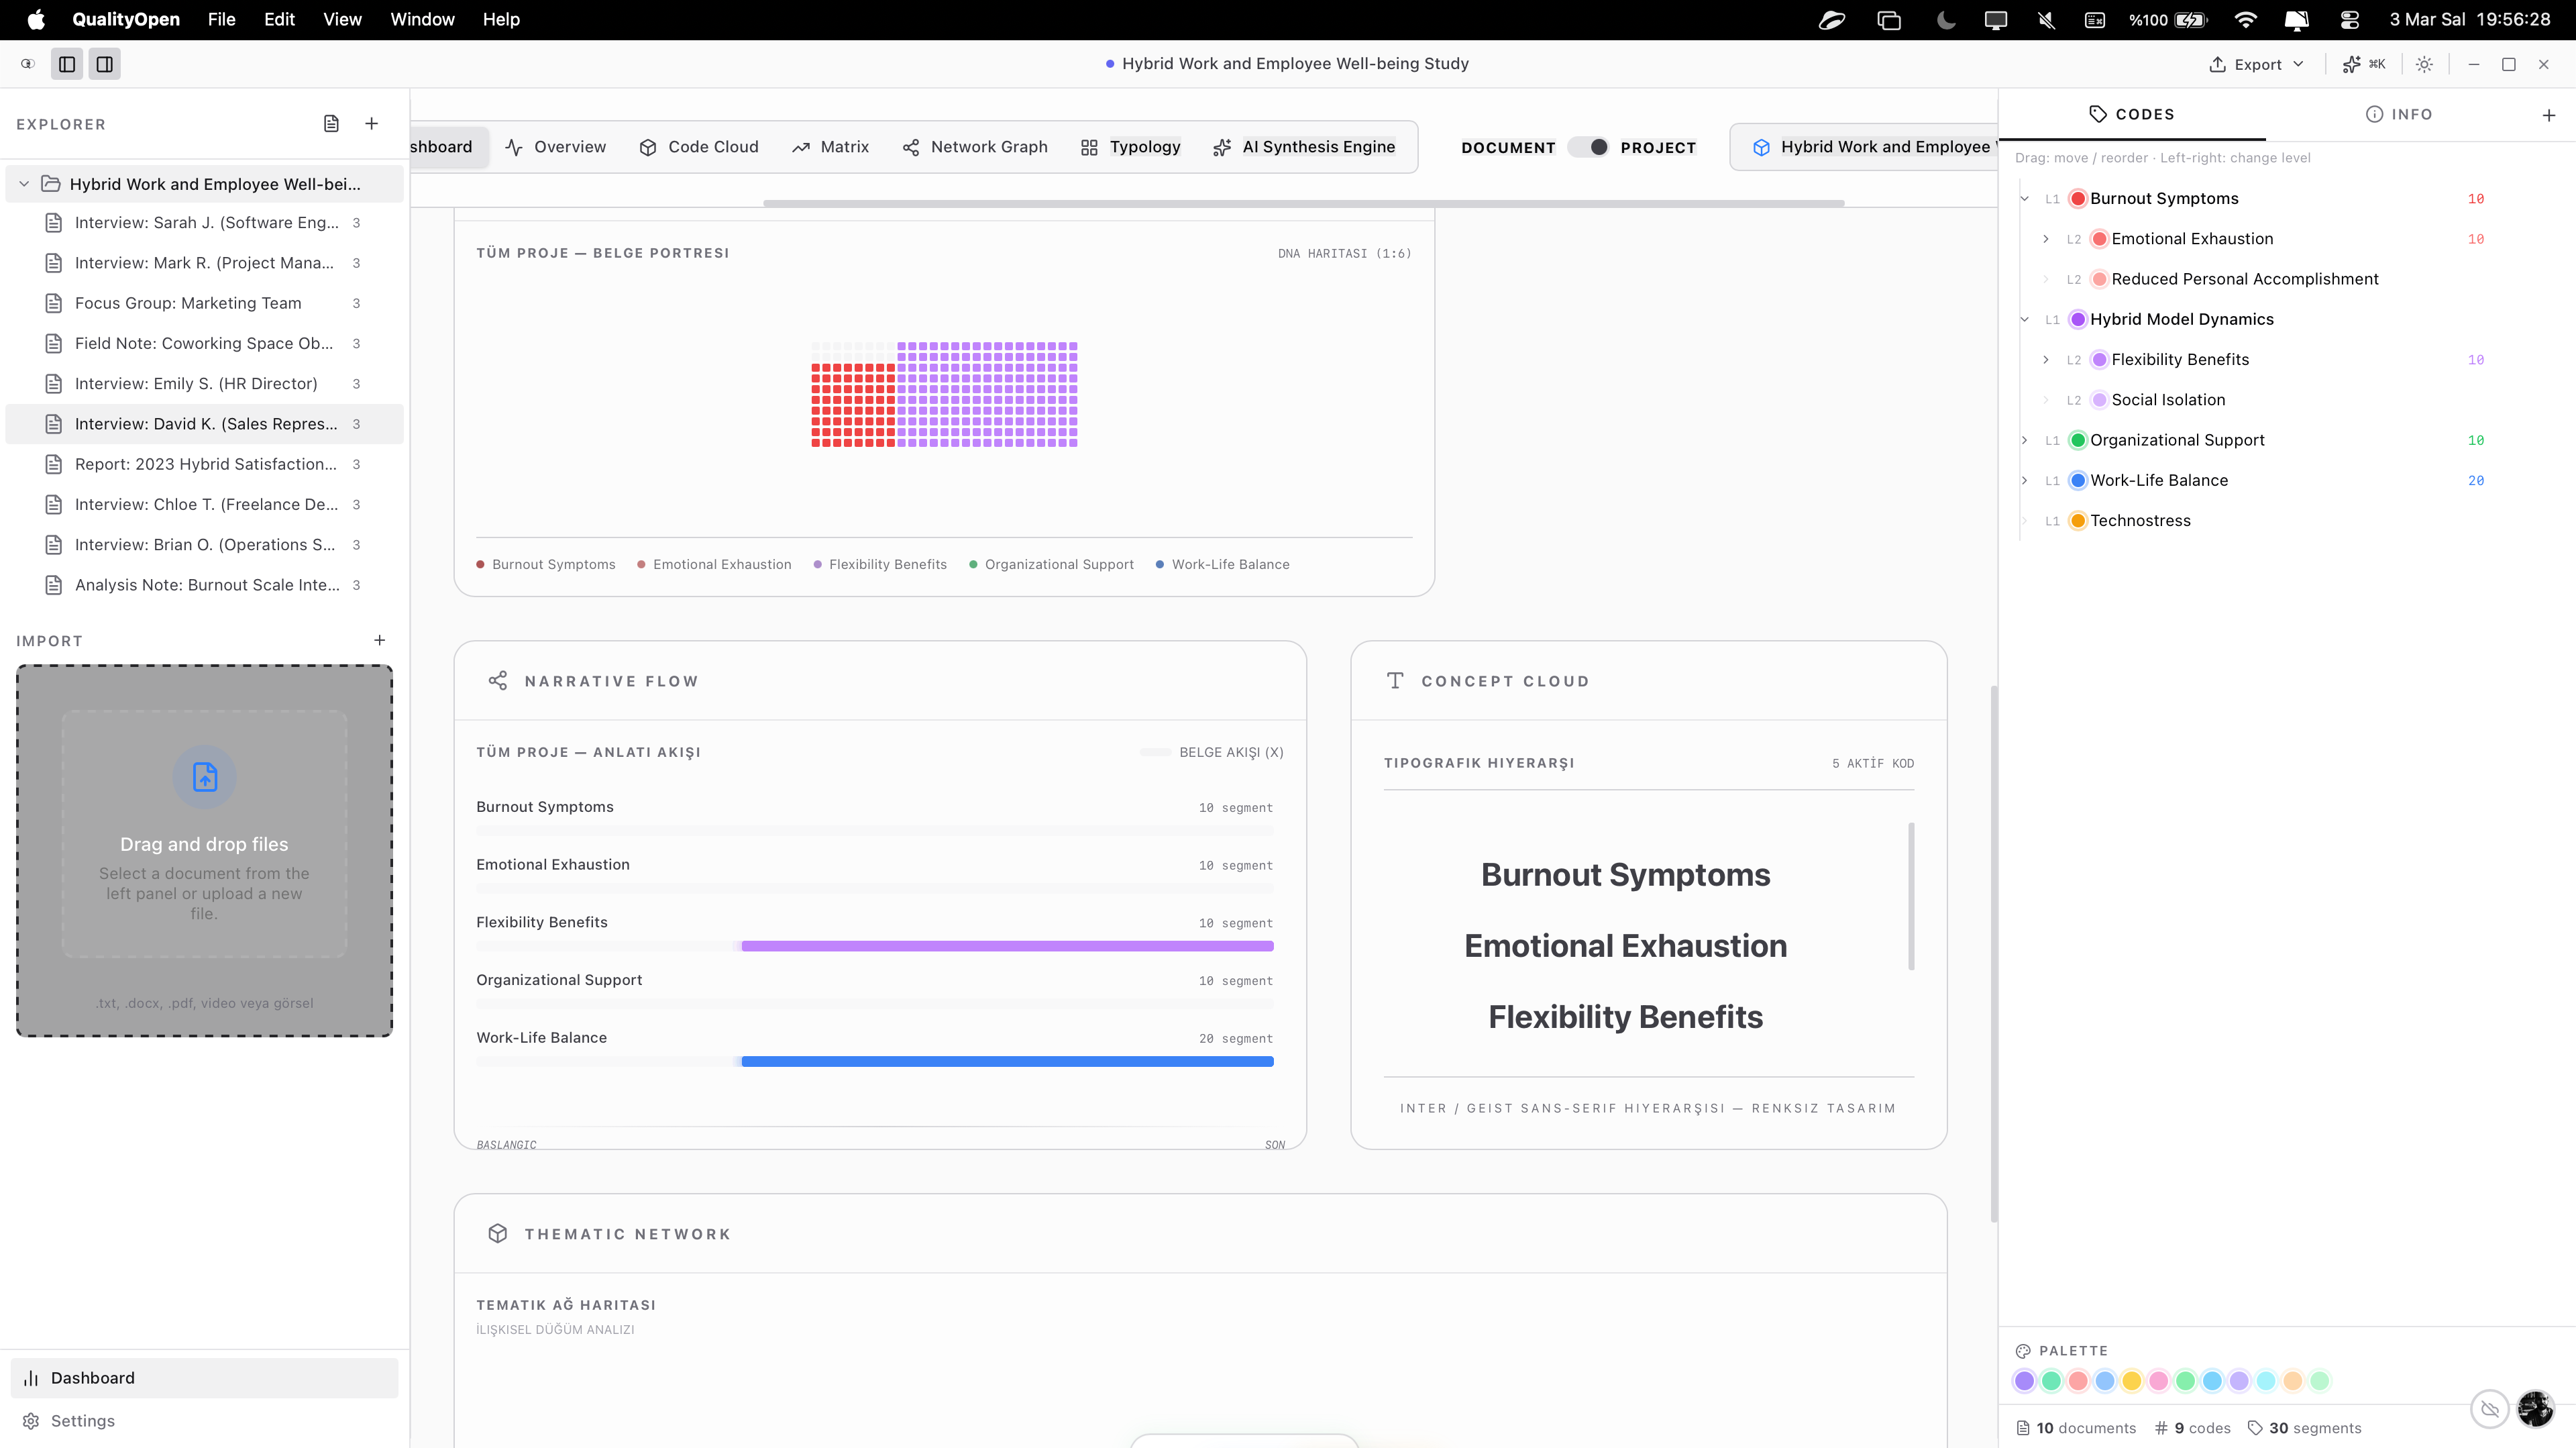Click the upload file icon in drop zone
This screenshot has width=2576, height=1448.
tap(204, 777)
